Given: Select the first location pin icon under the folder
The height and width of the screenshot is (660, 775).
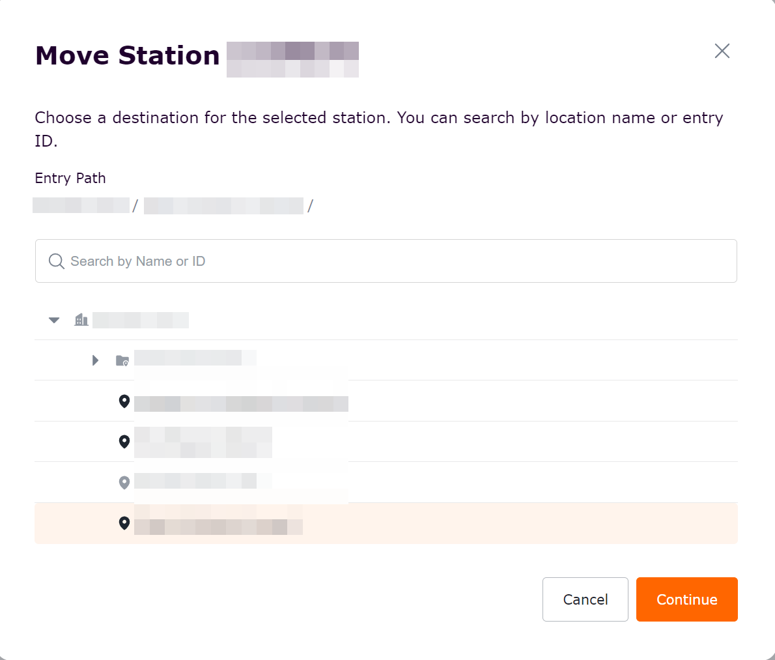Looking at the screenshot, I should point(124,401).
